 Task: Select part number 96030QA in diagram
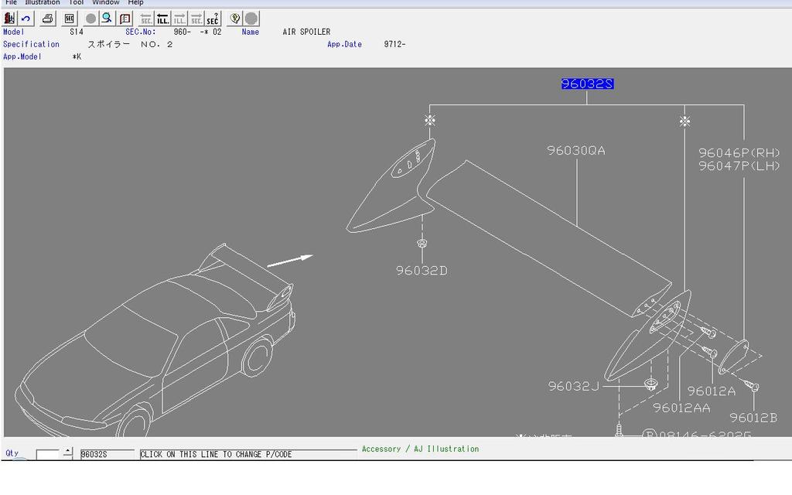[576, 151]
